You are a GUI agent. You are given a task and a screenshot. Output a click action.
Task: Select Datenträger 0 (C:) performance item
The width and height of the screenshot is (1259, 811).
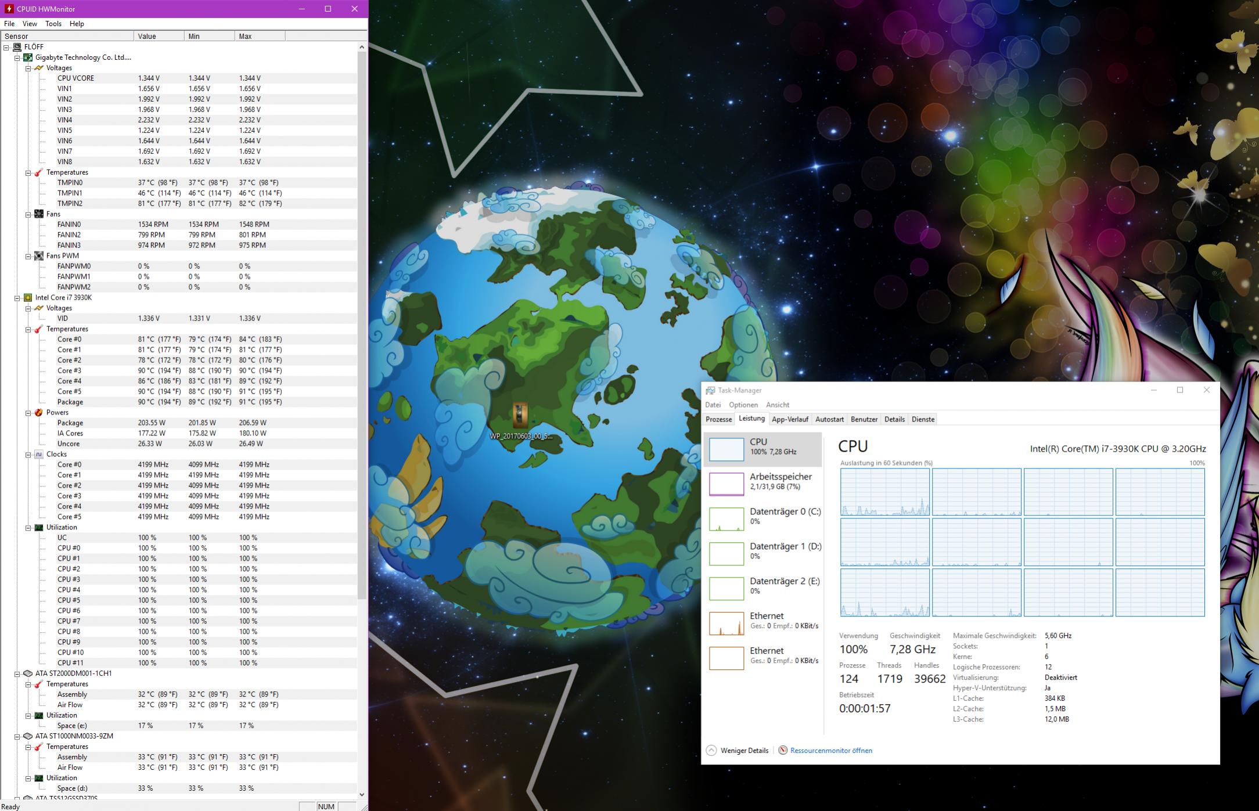click(762, 518)
